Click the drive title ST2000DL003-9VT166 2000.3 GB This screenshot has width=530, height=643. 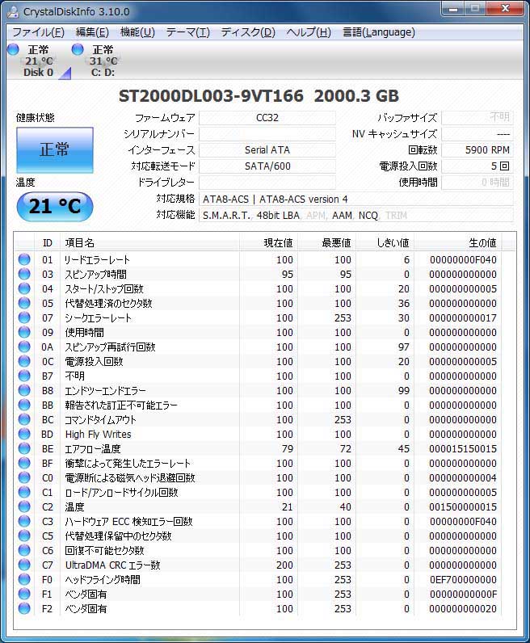click(x=259, y=96)
